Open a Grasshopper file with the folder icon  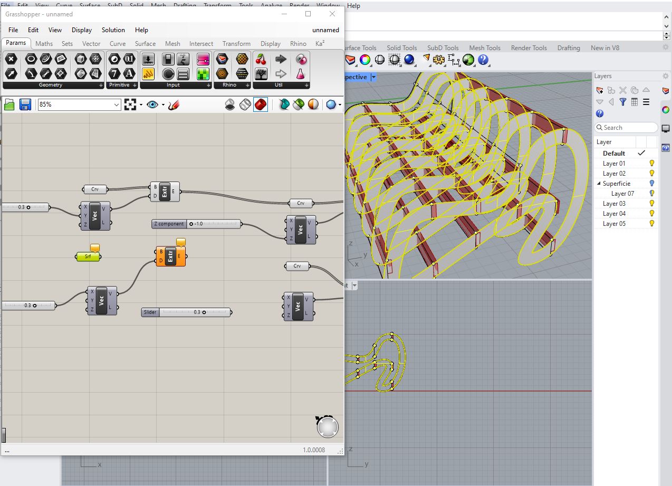coord(9,104)
